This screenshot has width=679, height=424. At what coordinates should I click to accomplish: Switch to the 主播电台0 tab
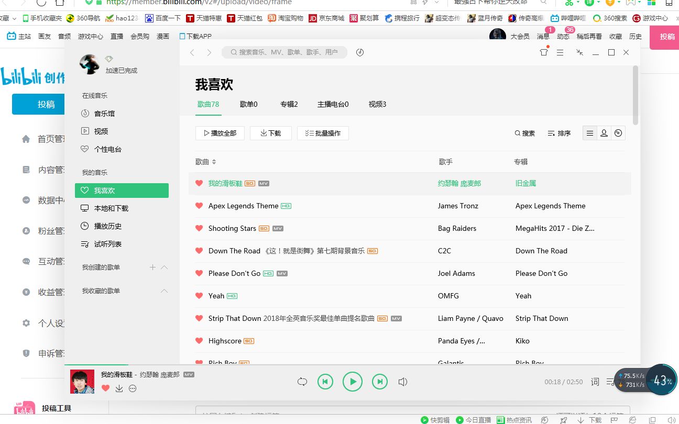[x=333, y=104]
